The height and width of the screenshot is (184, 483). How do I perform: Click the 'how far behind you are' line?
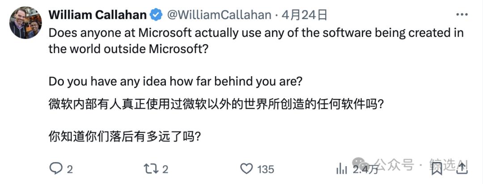coord(176,81)
